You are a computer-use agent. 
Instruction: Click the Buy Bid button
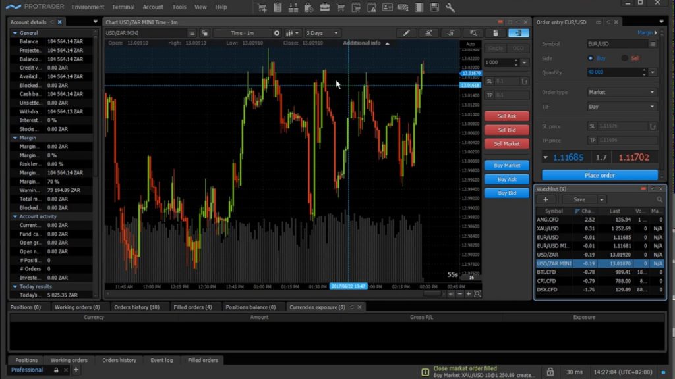coord(507,193)
